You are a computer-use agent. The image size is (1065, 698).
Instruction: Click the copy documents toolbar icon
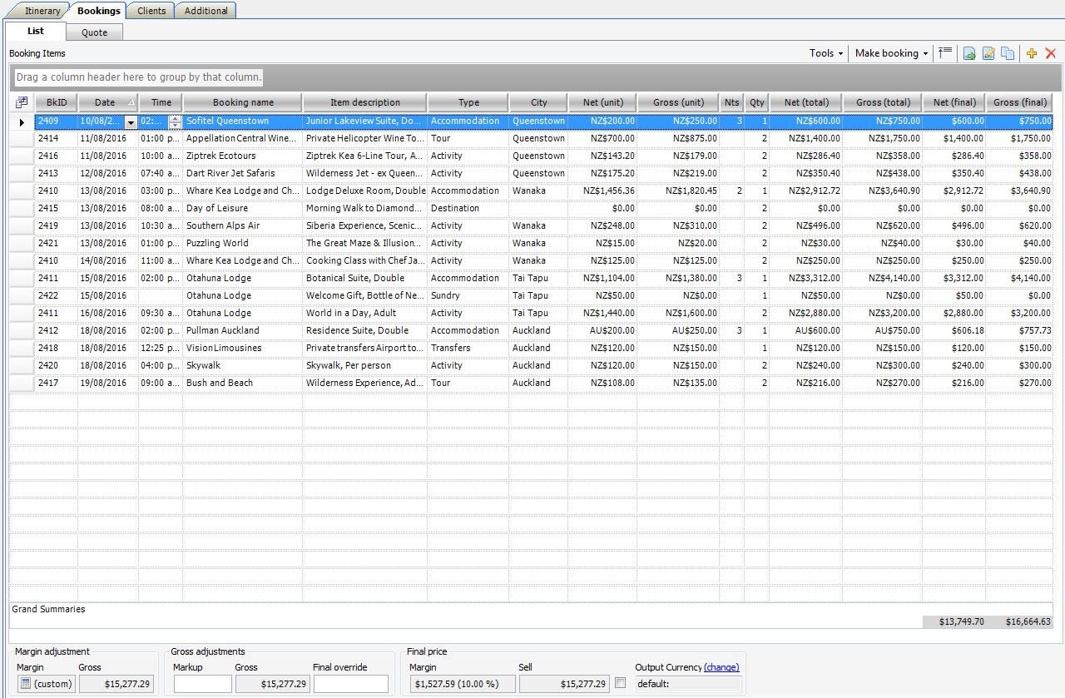coord(1008,53)
